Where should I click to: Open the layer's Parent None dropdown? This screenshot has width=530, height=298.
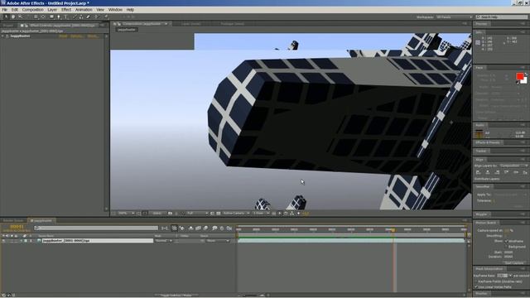tap(218, 241)
